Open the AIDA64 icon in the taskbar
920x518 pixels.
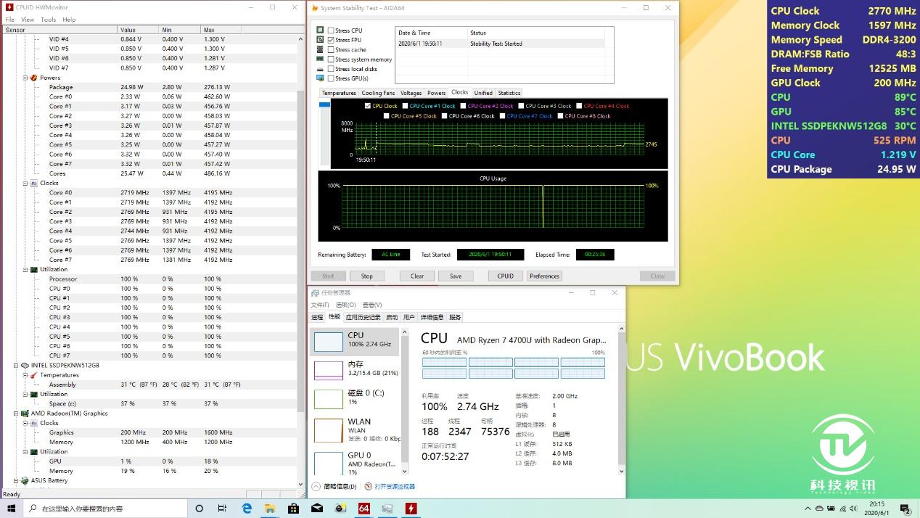(x=364, y=509)
